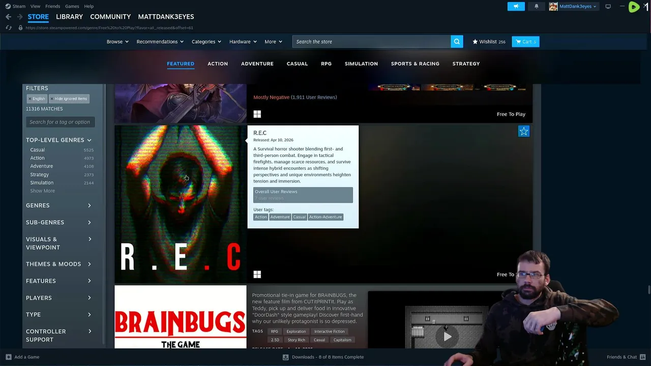Viewport: 651px width, 366px height.
Task: Click the Windows platform icon on R.E.C row
Action: (257, 274)
